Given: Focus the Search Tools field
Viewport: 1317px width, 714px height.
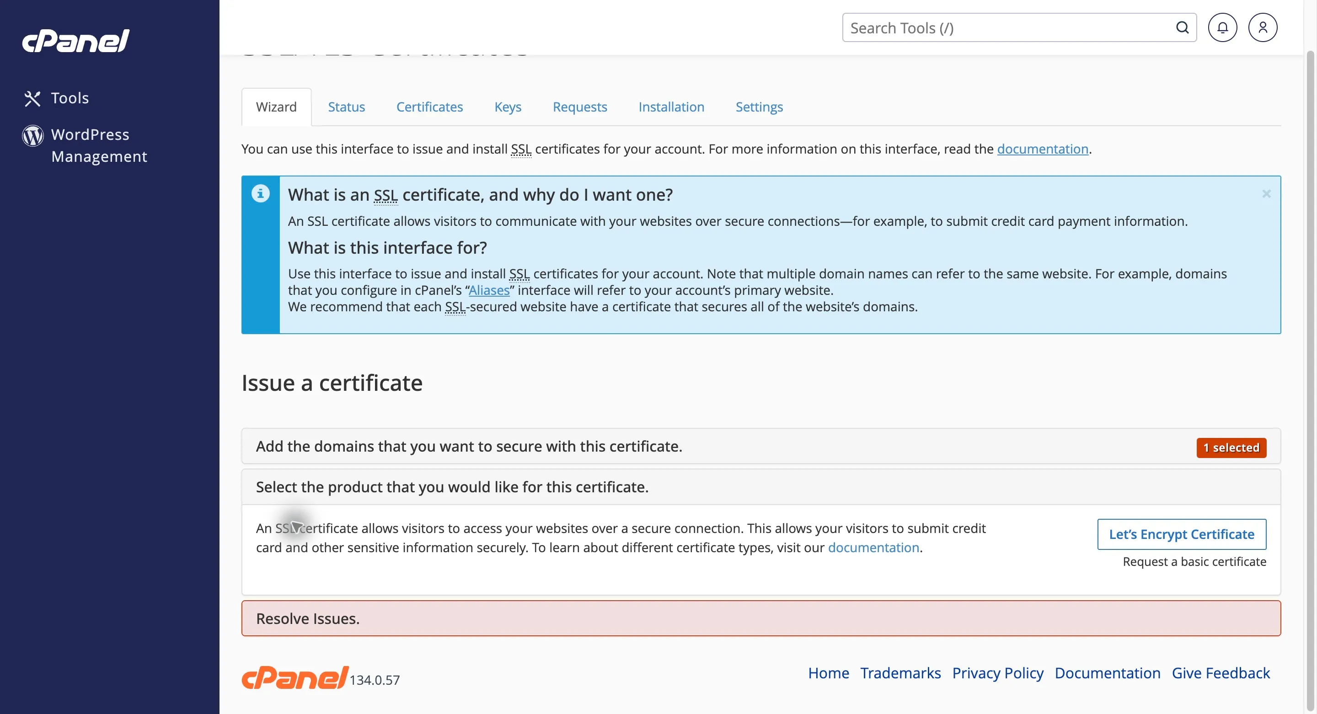Looking at the screenshot, I should click(1019, 27).
